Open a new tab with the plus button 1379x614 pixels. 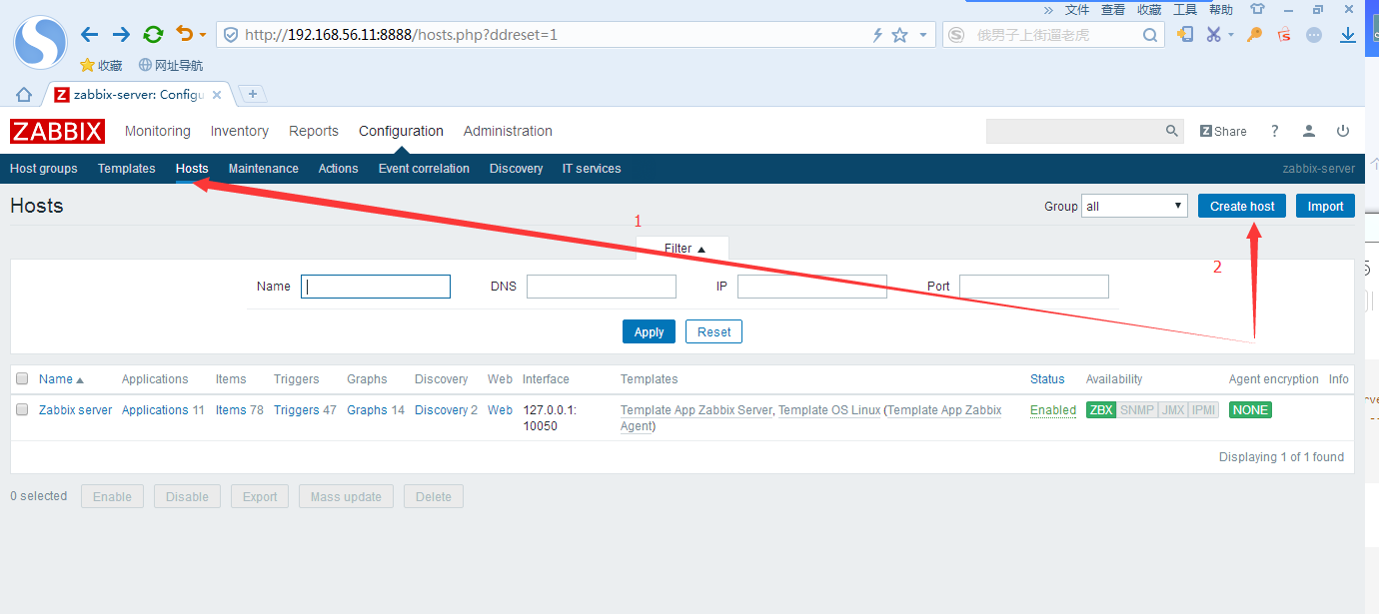tap(253, 94)
